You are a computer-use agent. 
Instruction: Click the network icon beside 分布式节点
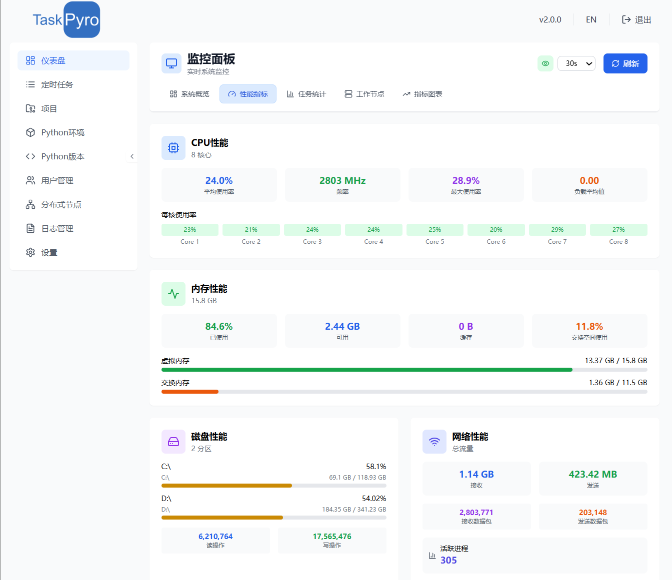30,204
